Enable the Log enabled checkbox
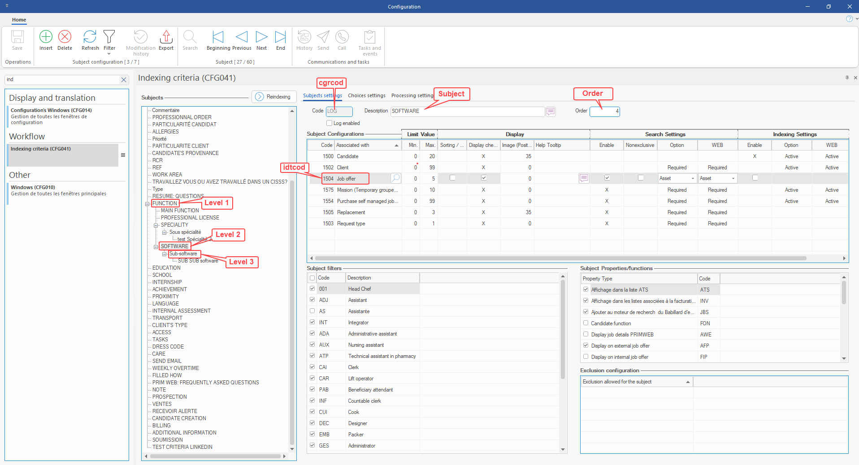859x465 pixels. click(x=330, y=123)
